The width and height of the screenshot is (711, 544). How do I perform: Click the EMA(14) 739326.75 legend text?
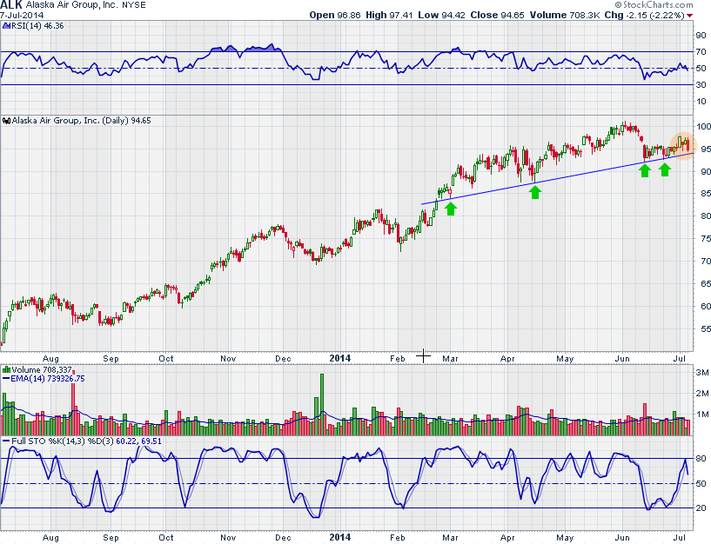click(48, 379)
